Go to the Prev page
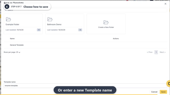The image size is (170, 95). point(150,52)
